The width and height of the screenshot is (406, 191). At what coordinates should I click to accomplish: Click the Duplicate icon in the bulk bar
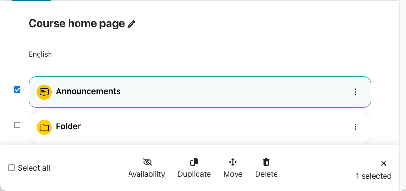[194, 162]
